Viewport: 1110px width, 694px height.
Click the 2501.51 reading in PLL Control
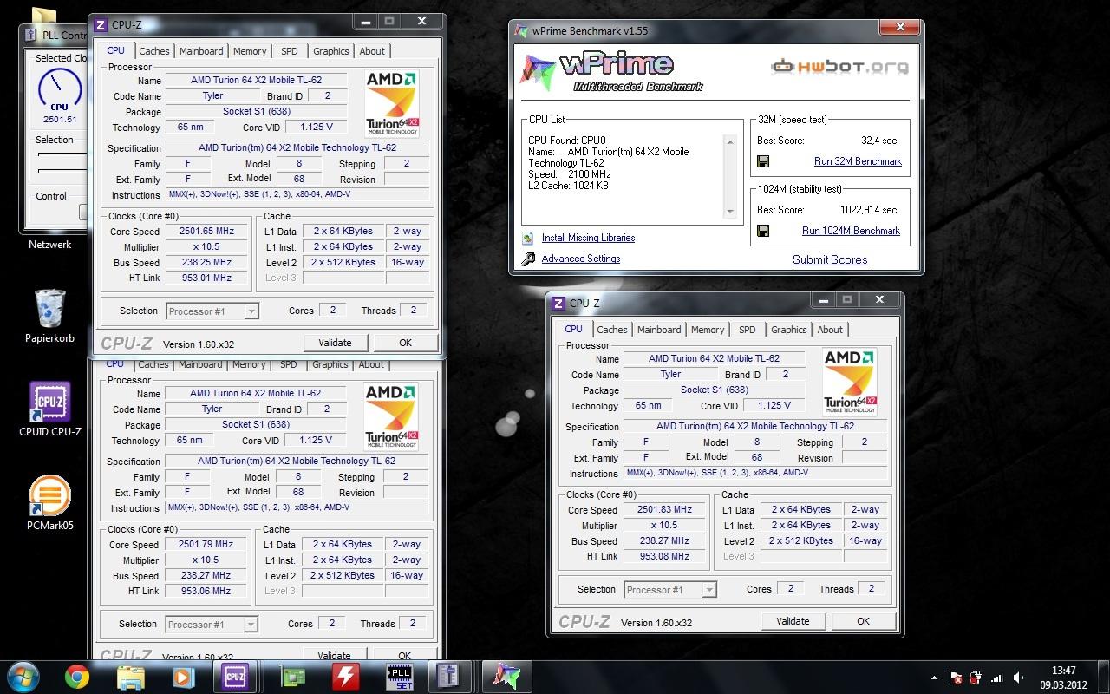[60, 120]
